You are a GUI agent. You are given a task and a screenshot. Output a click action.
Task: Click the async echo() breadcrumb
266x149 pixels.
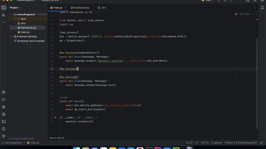[57, 138]
